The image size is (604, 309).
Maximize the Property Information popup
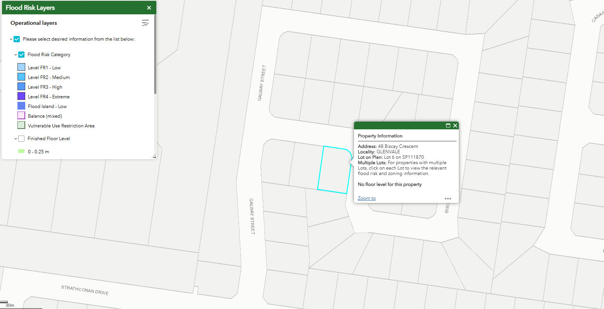pyautogui.click(x=448, y=125)
